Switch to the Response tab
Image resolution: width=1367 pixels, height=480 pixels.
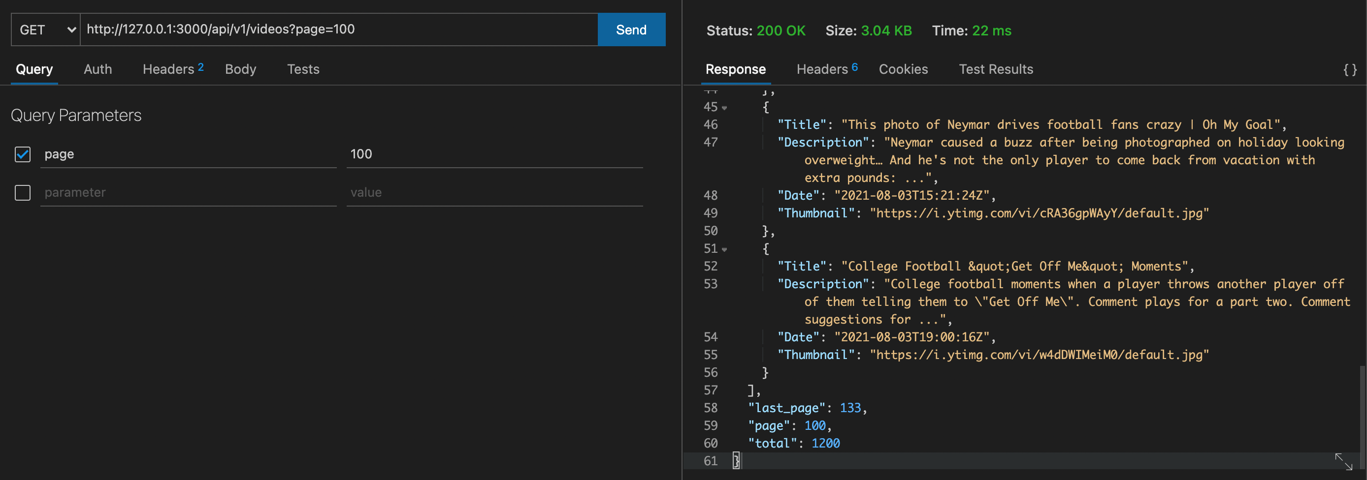point(736,69)
